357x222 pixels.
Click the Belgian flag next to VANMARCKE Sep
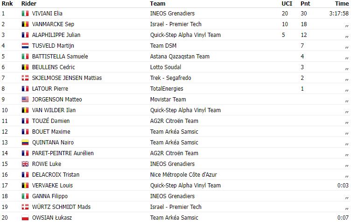point(25,24)
